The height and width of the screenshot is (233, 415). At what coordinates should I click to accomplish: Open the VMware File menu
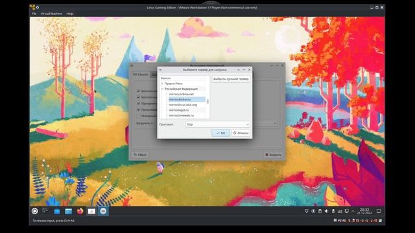pos(34,14)
